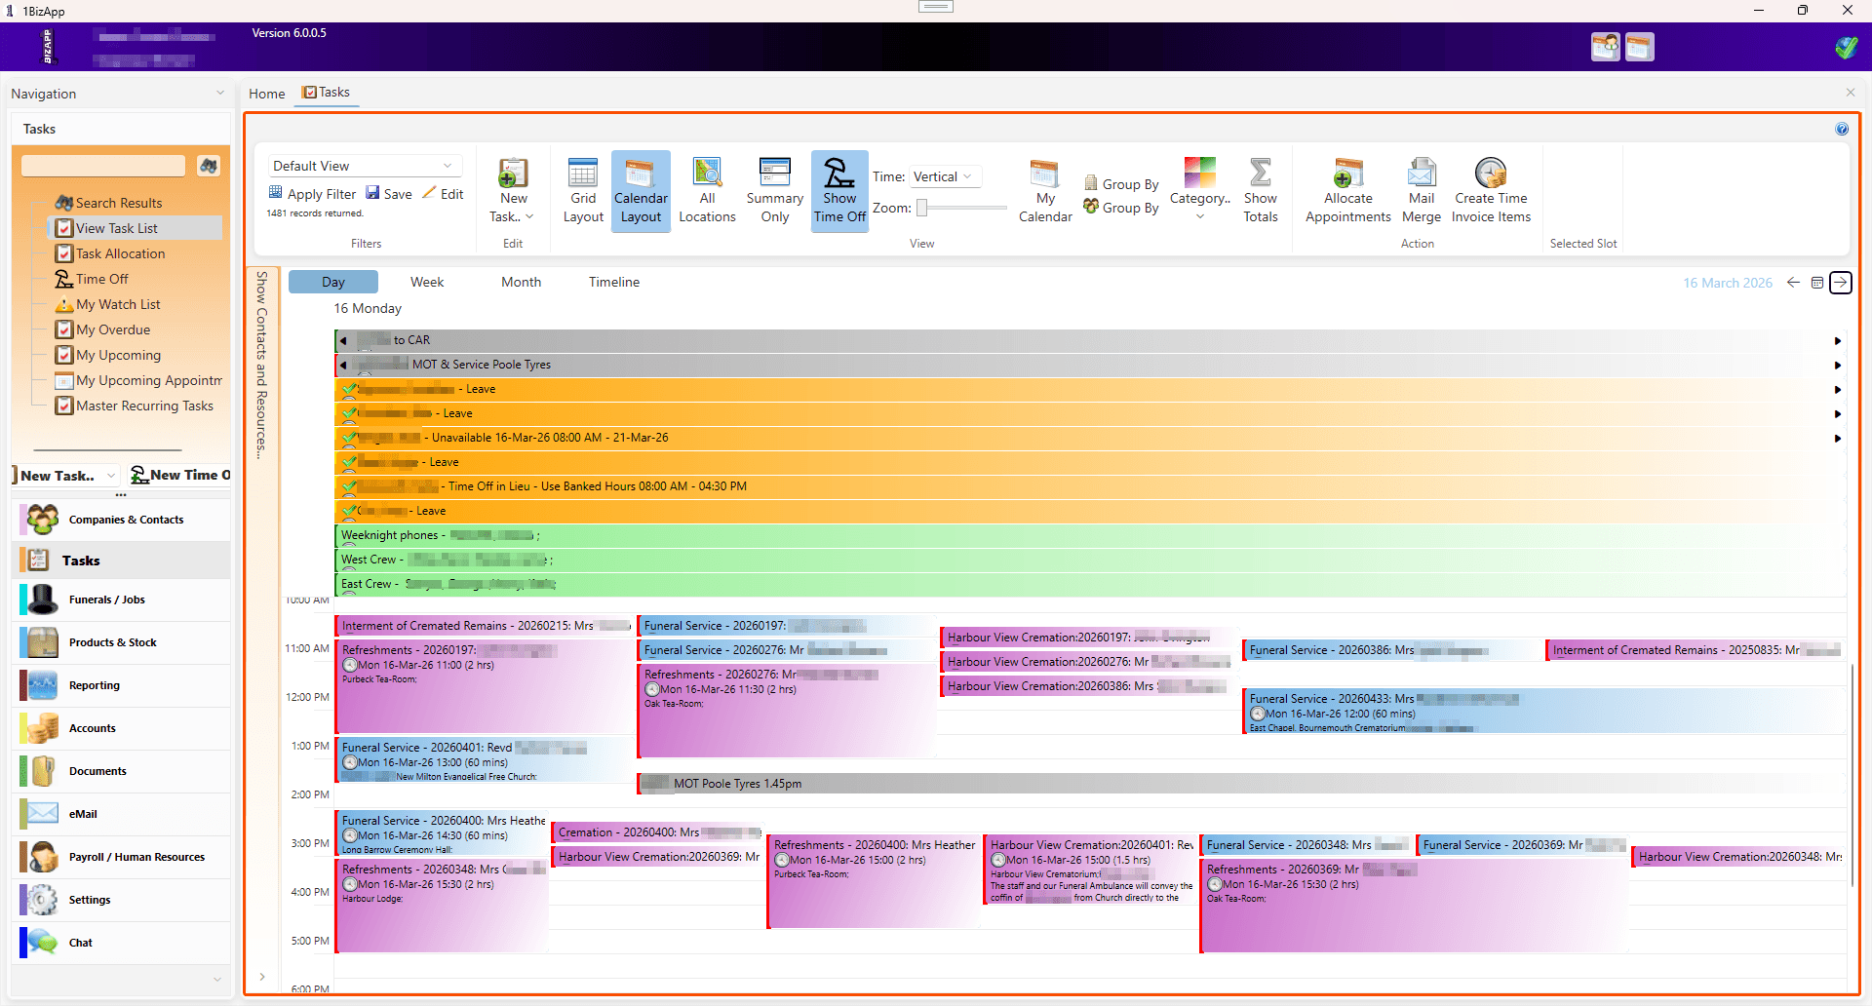Switch to the Week tab
The image size is (1872, 1006).
tap(427, 282)
